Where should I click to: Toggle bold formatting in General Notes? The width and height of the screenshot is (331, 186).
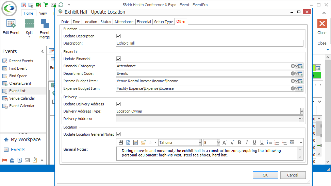239,142
